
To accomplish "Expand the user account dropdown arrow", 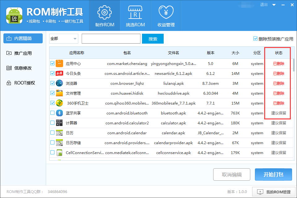I will (x=273, y=5).
